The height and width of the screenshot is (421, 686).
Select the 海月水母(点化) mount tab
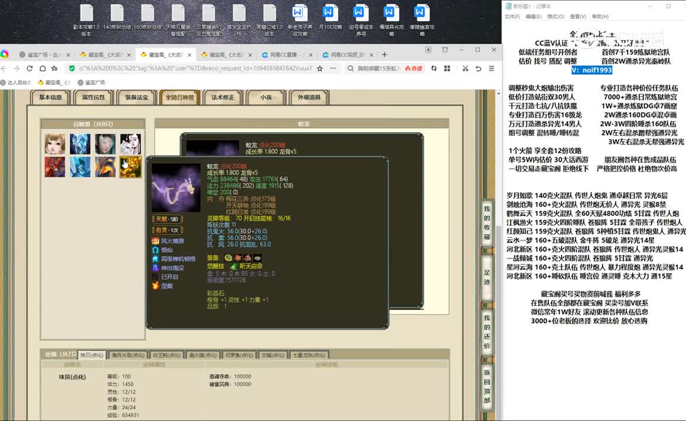point(127,355)
